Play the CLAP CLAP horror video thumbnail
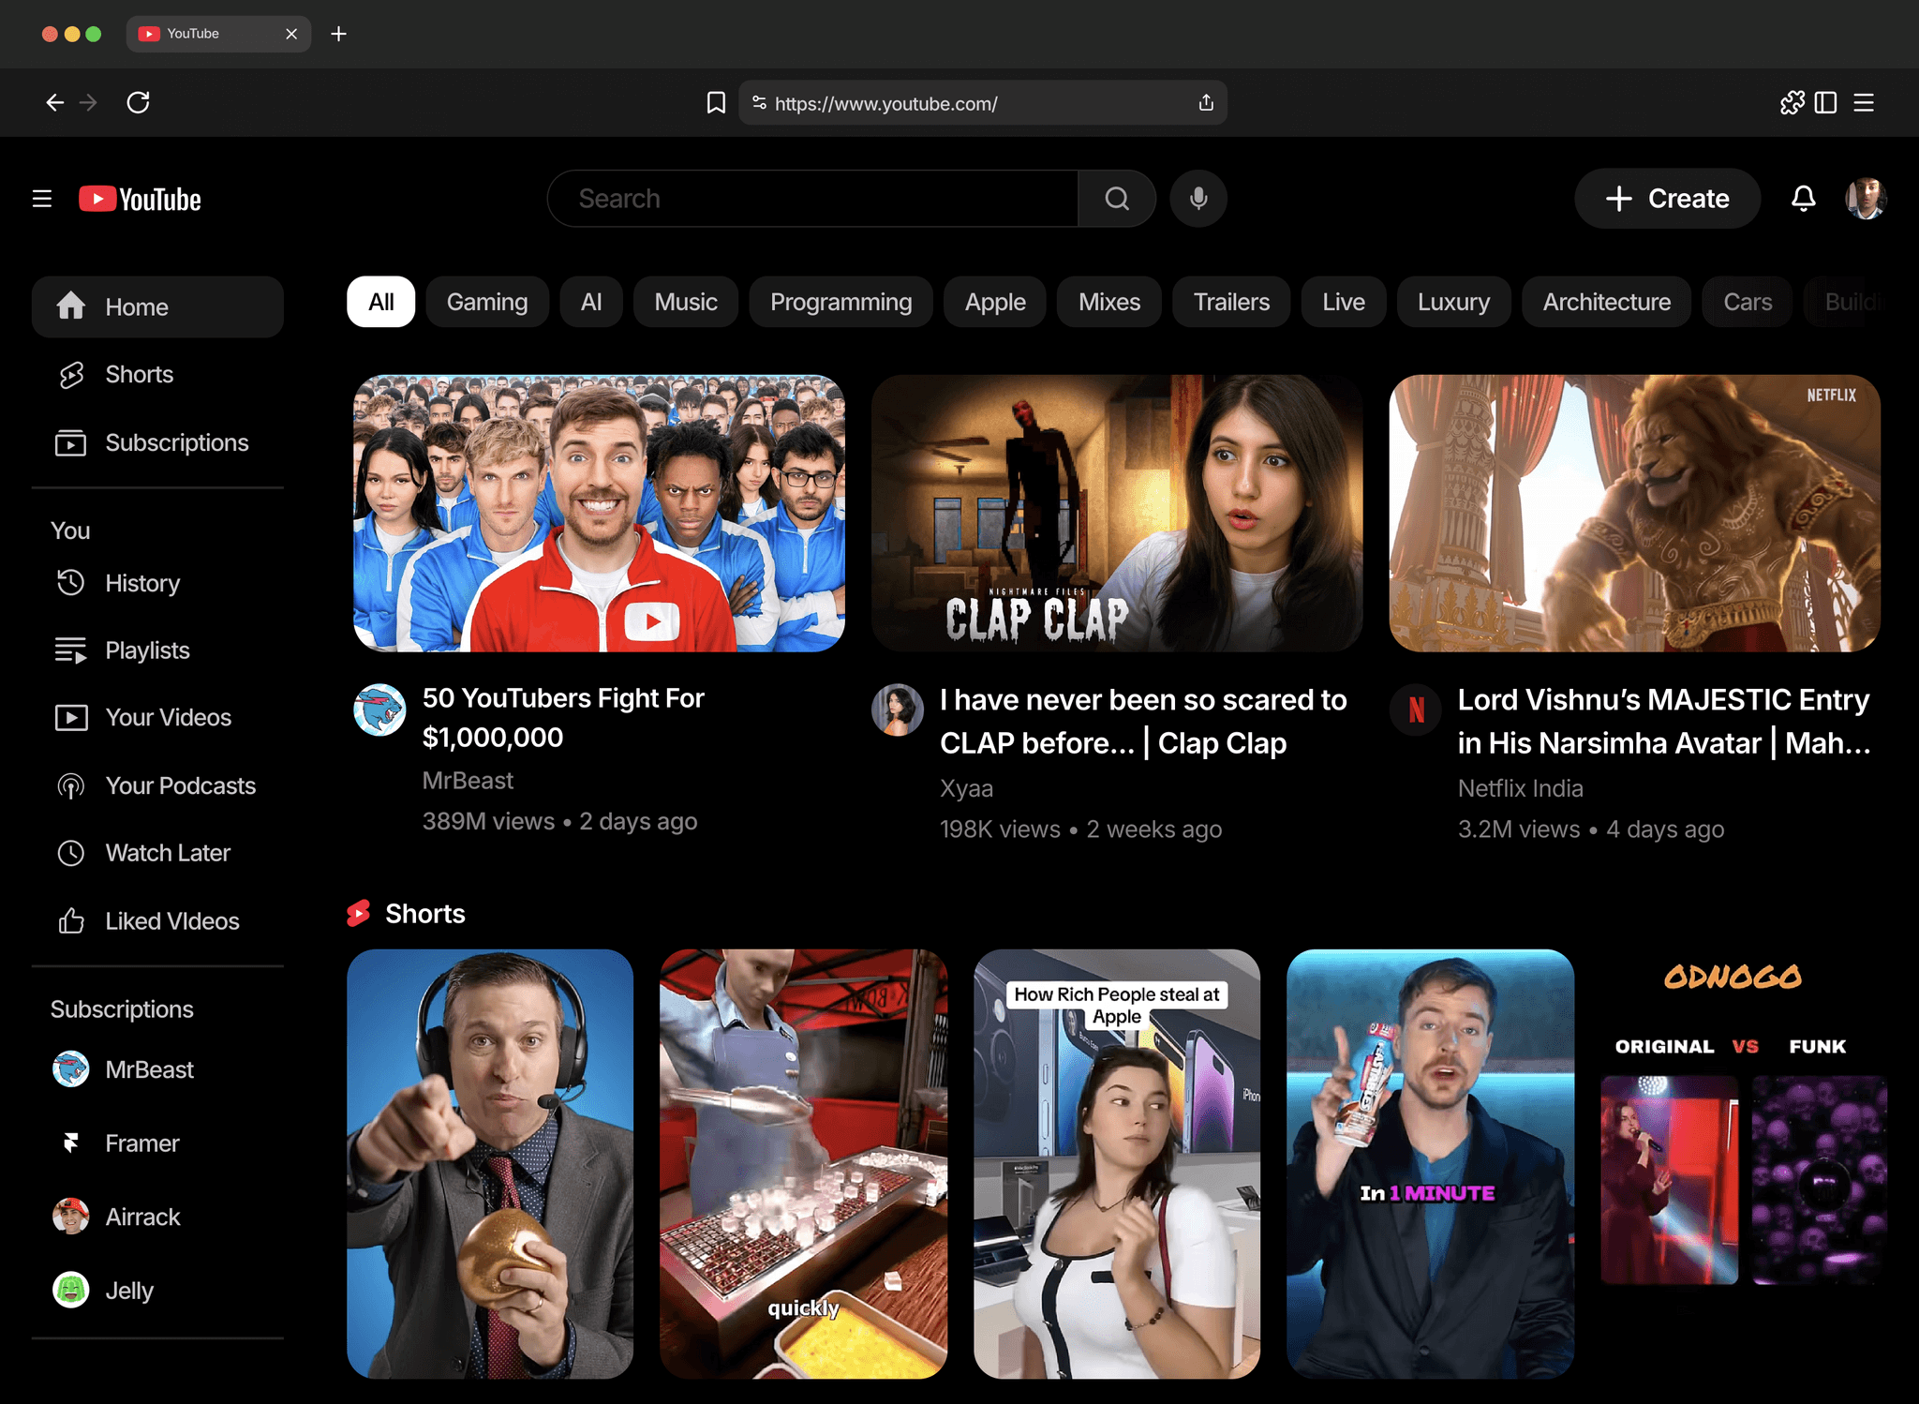The width and height of the screenshot is (1919, 1404). [1117, 514]
